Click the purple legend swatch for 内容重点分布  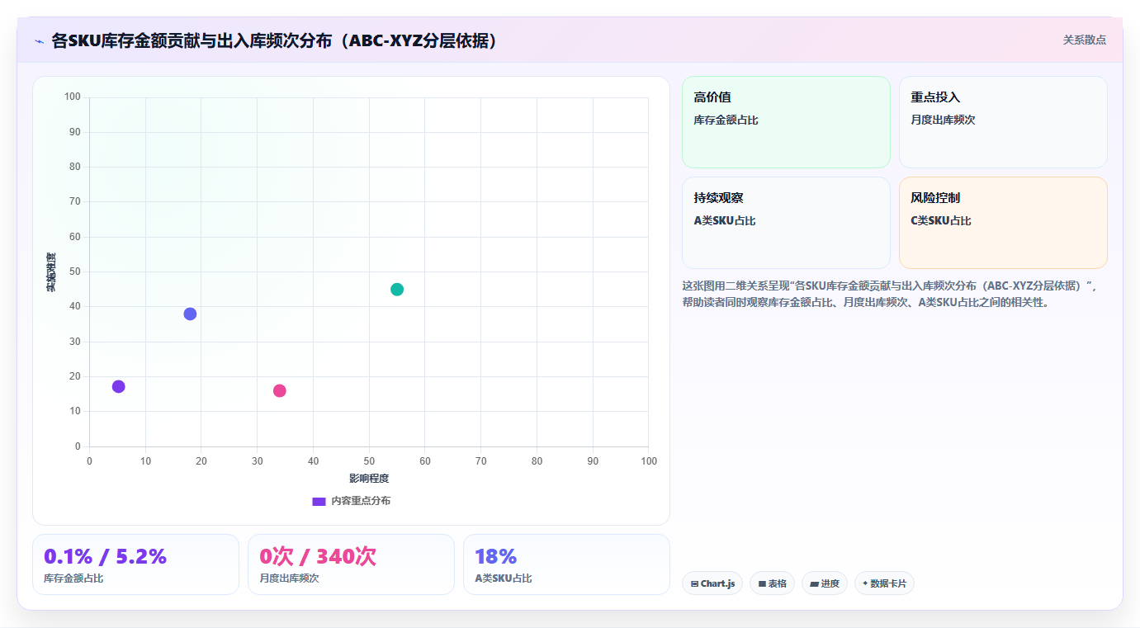pyautogui.click(x=319, y=501)
